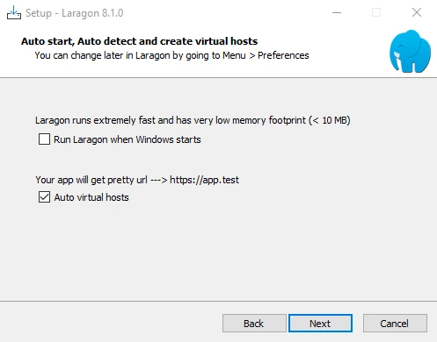Abort the installation with Cancel
437x342 pixels.
(x=395, y=324)
